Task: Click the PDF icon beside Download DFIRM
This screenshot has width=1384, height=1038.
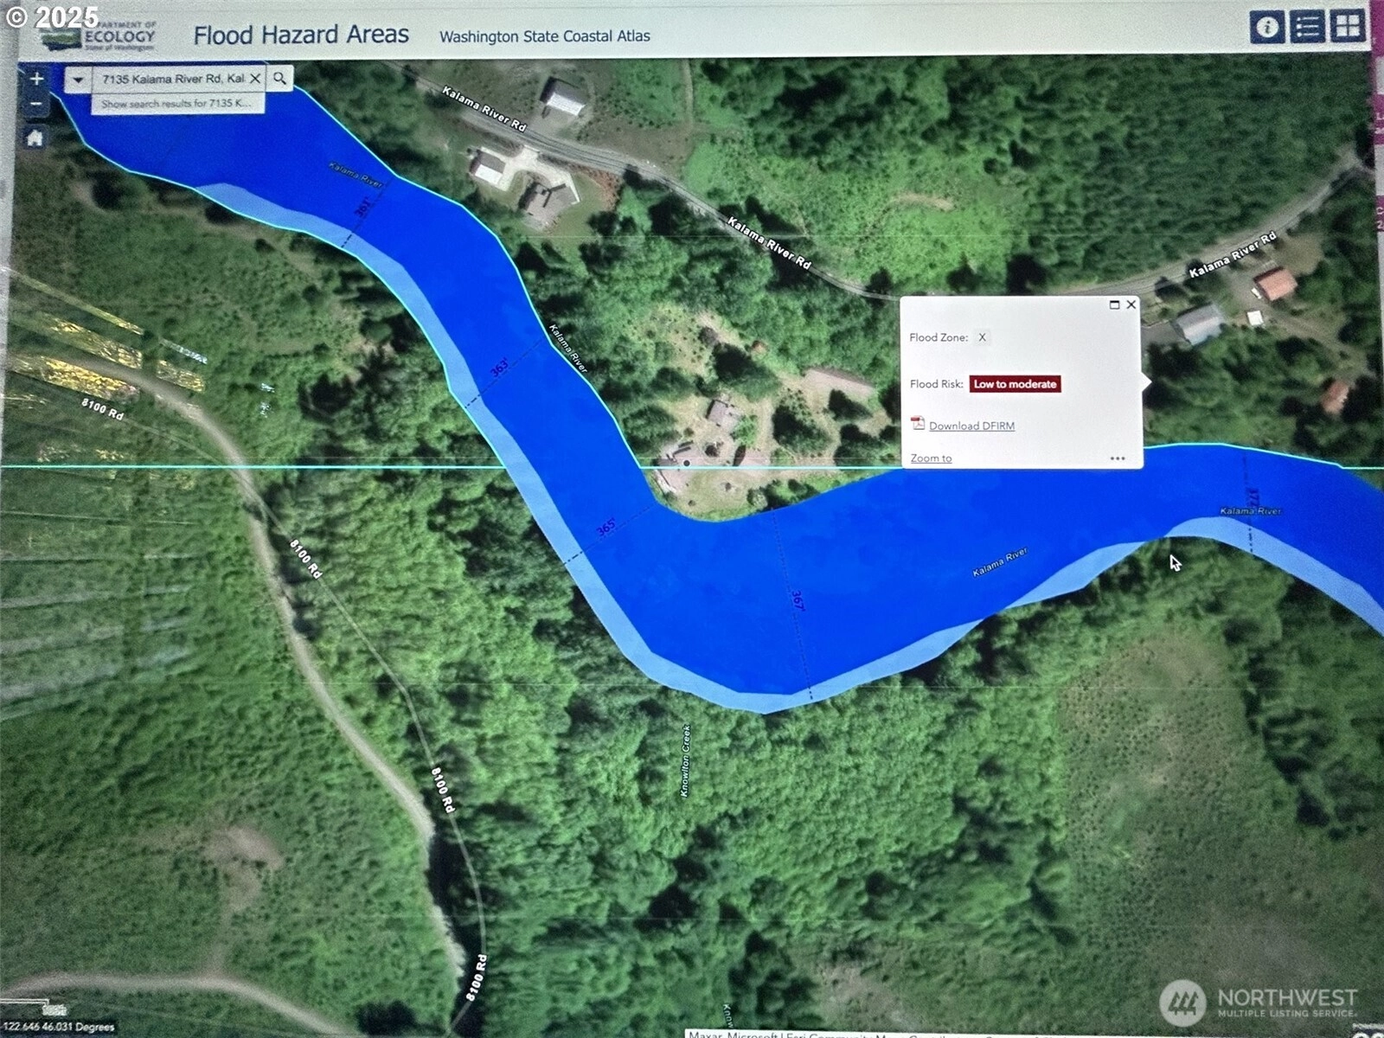Action: click(x=918, y=424)
